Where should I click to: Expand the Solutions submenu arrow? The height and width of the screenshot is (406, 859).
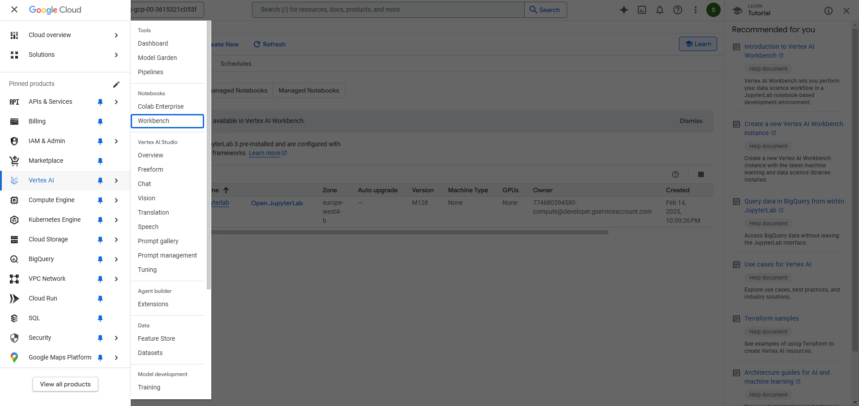coord(116,55)
